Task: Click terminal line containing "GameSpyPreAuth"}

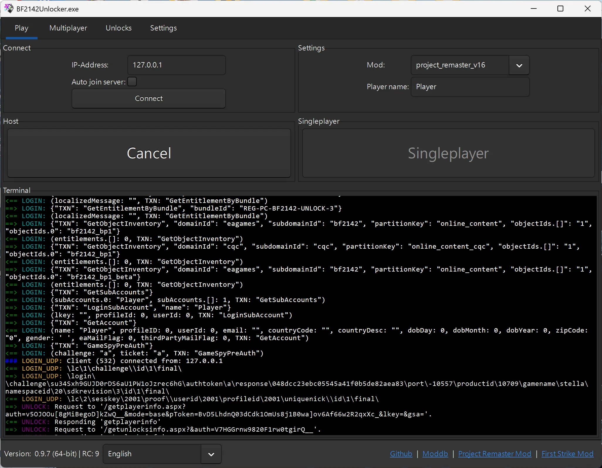Action: pyautogui.click(x=79, y=346)
